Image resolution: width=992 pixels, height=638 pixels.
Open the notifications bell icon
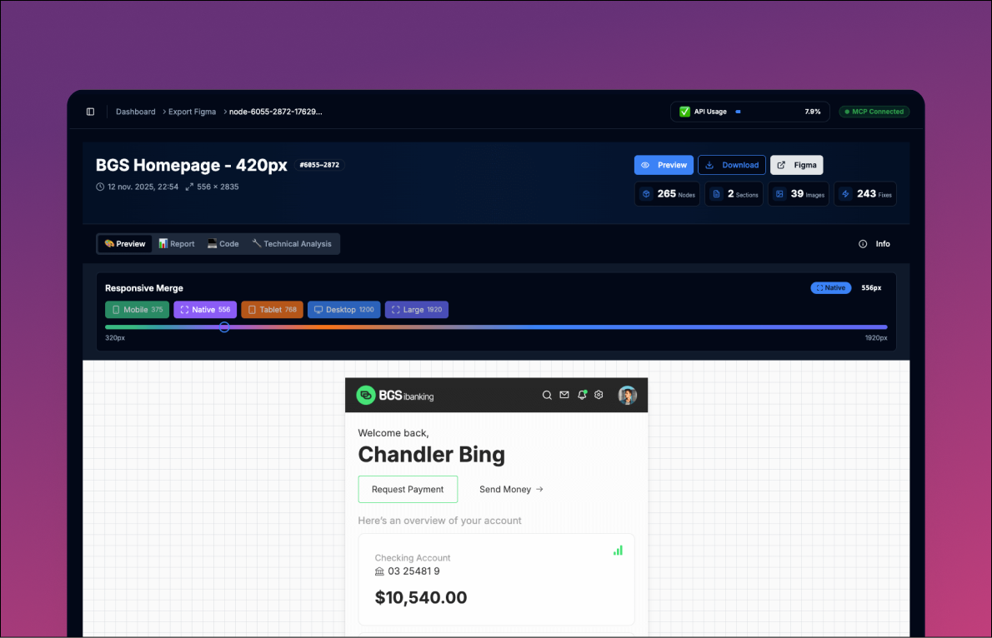coord(582,395)
